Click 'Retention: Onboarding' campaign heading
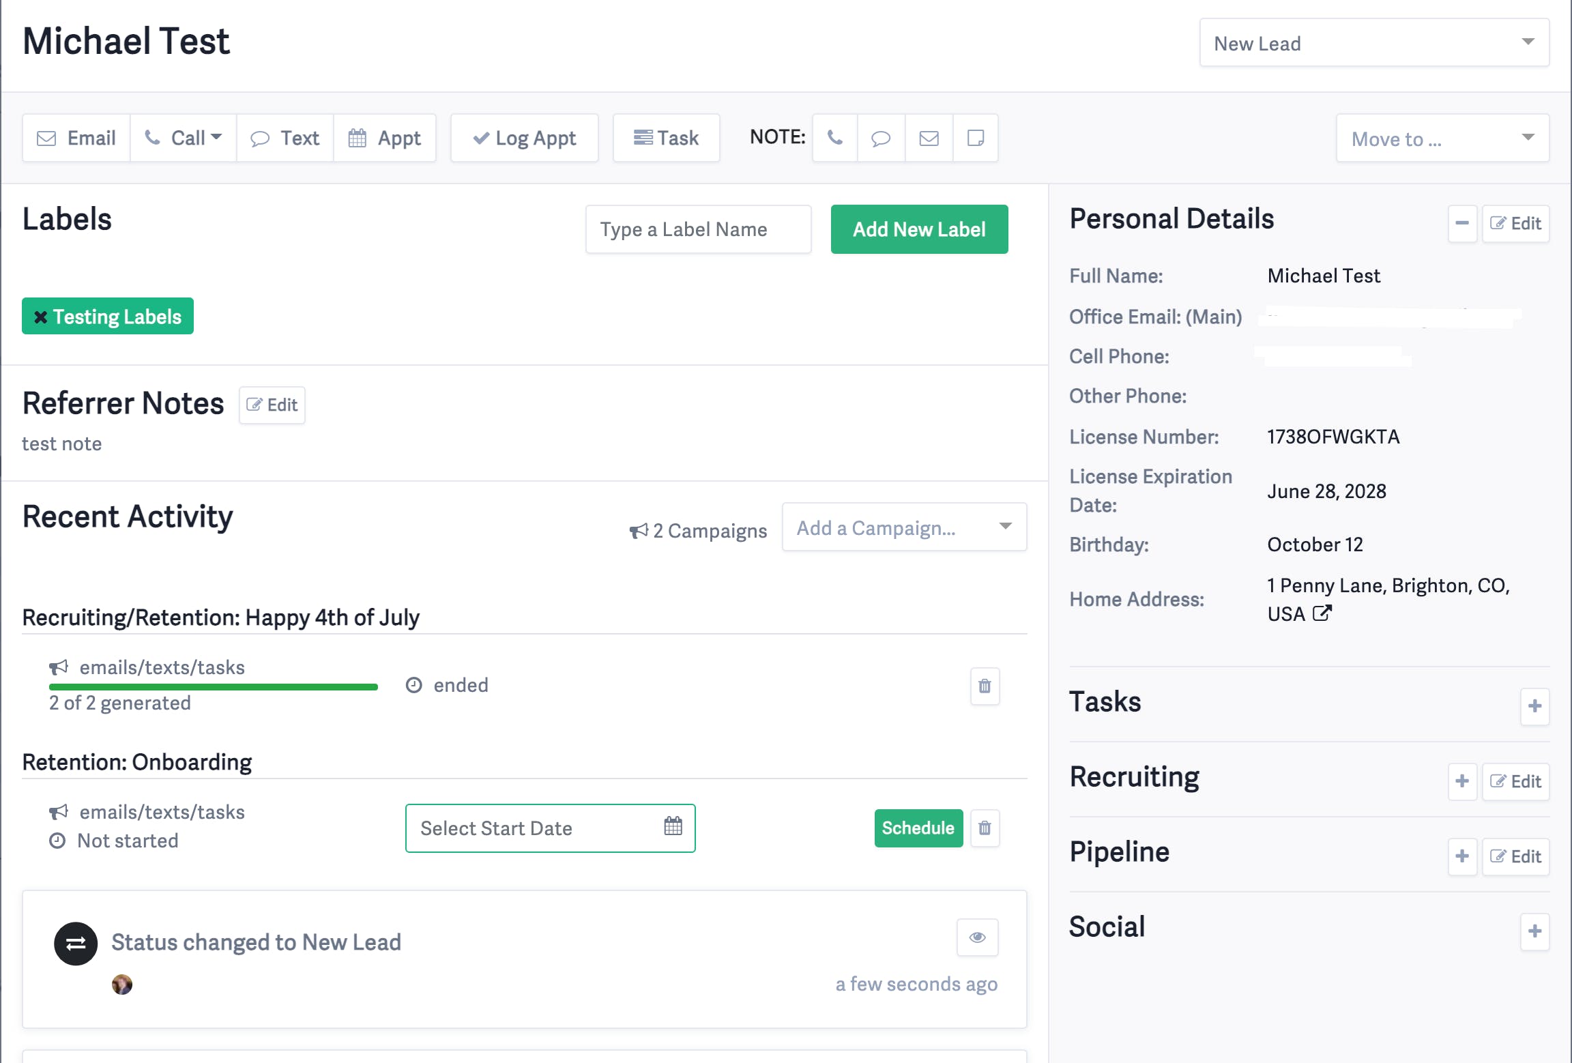 pos(137,761)
